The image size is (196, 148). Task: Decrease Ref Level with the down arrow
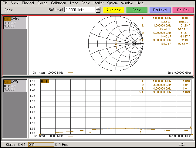coord(98,11)
